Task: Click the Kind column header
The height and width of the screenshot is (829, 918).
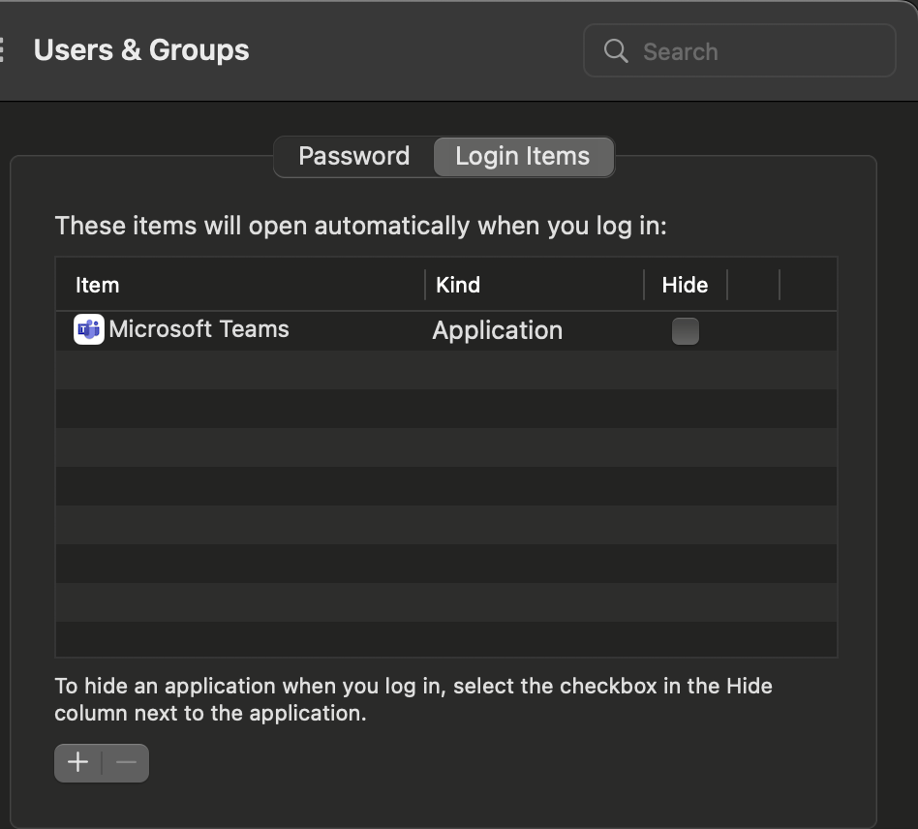Action: click(x=458, y=285)
